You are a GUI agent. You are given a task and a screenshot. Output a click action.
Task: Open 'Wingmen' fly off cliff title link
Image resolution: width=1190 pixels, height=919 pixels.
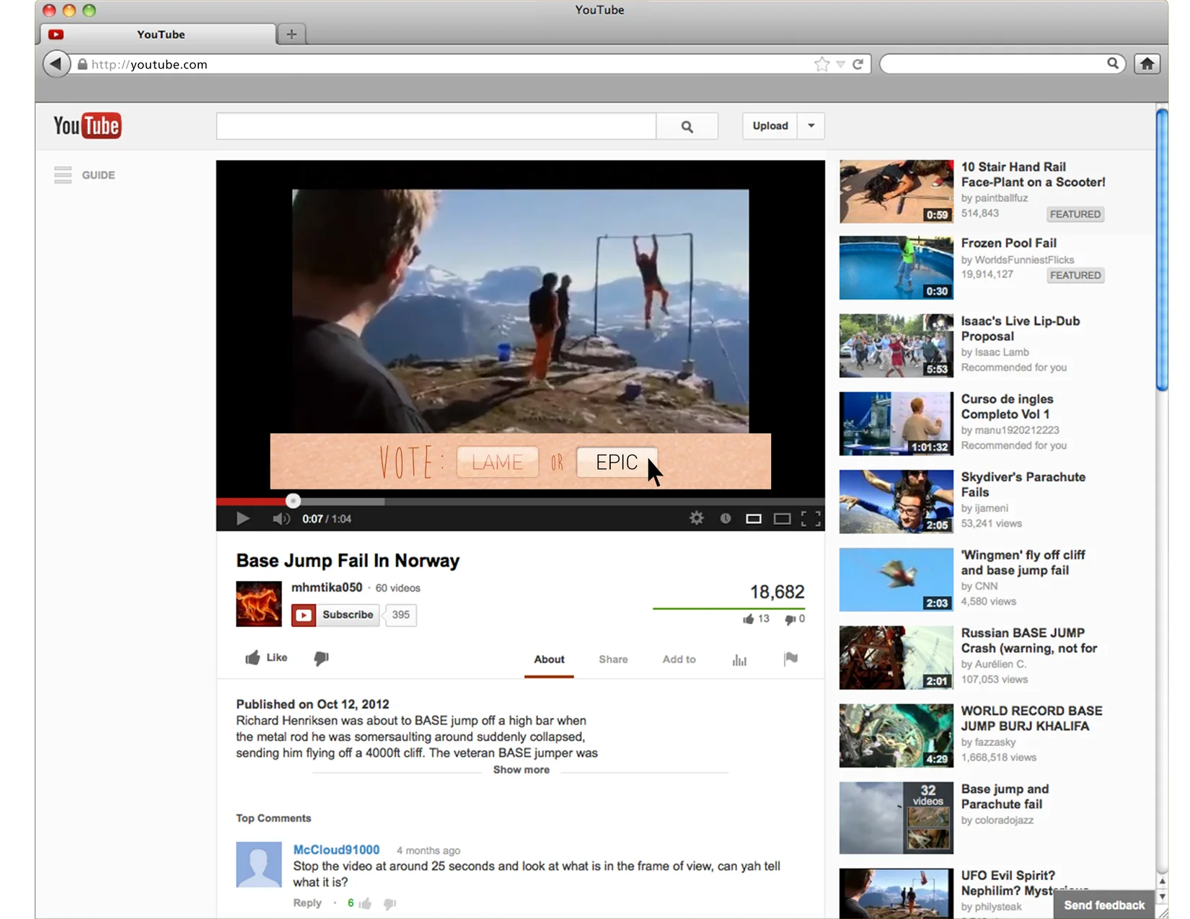click(1023, 562)
